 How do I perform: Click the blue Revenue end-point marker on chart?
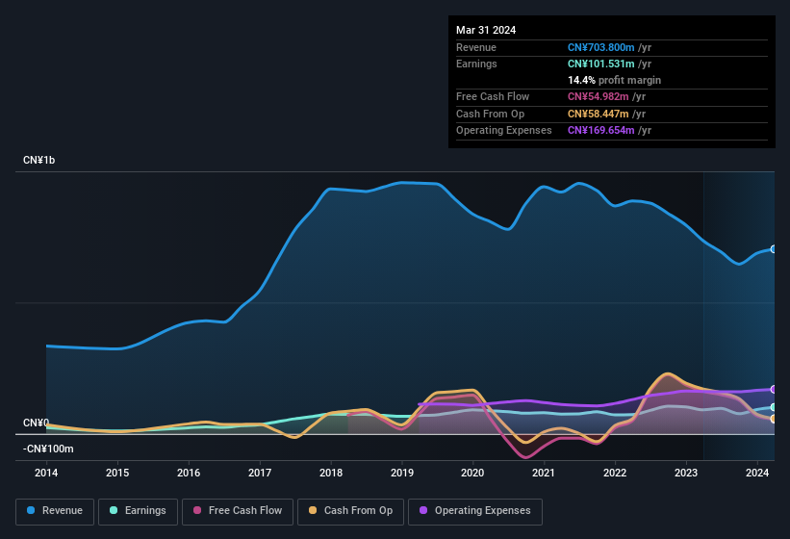774,249
